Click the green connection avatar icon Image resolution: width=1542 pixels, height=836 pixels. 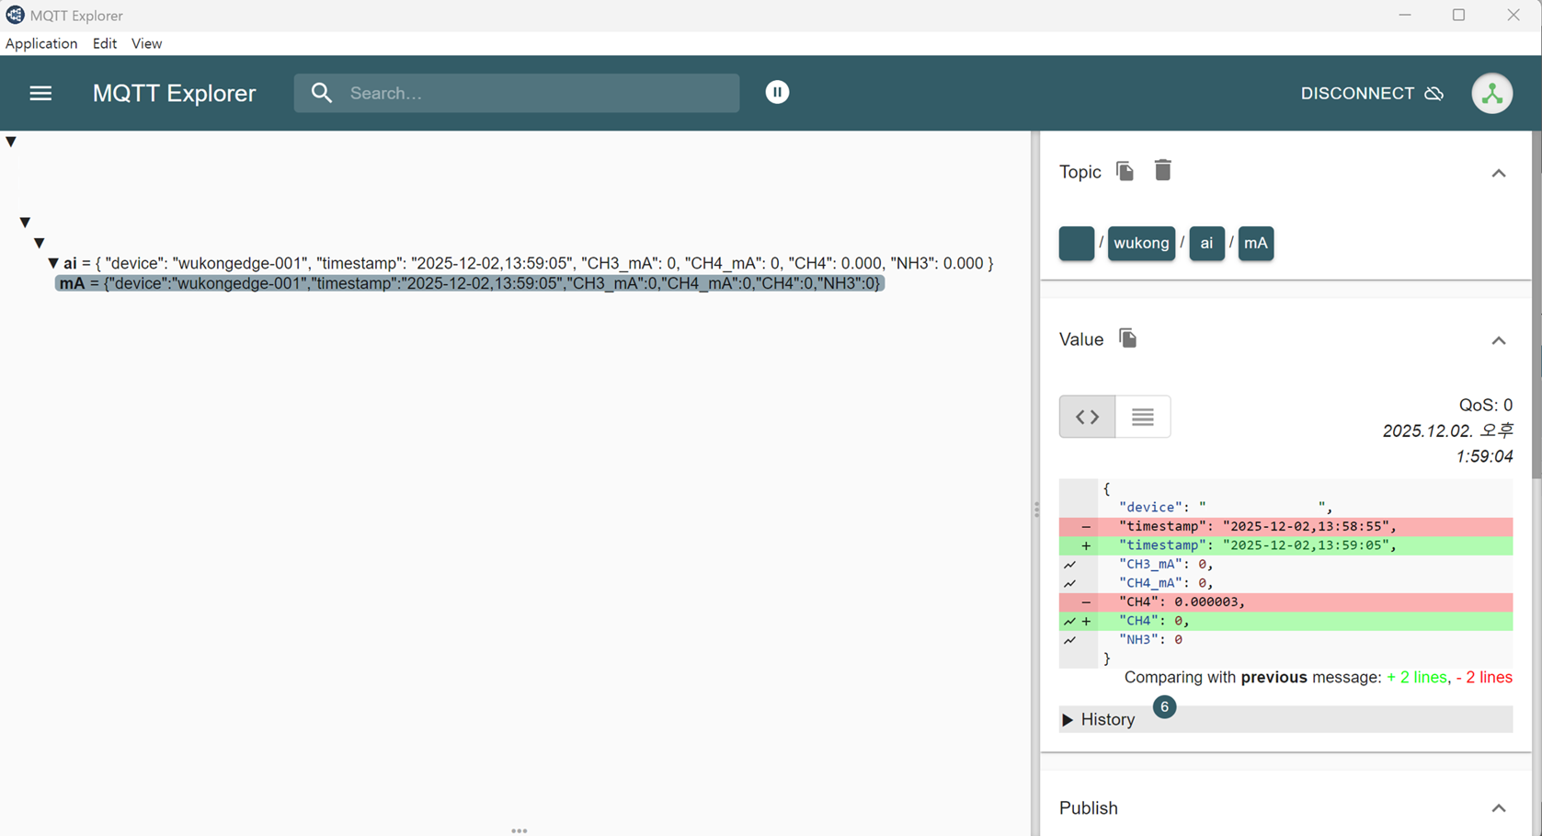pyautogui.click(x=1491, y=93)
